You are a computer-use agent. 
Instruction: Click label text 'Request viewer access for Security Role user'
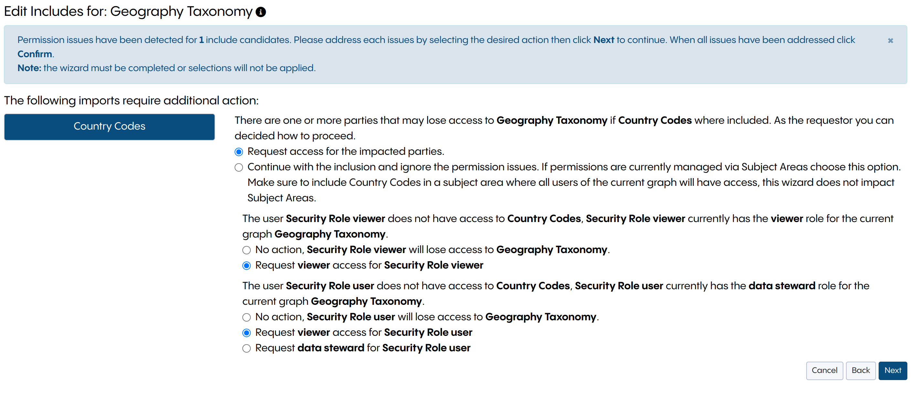click(364, 333)
